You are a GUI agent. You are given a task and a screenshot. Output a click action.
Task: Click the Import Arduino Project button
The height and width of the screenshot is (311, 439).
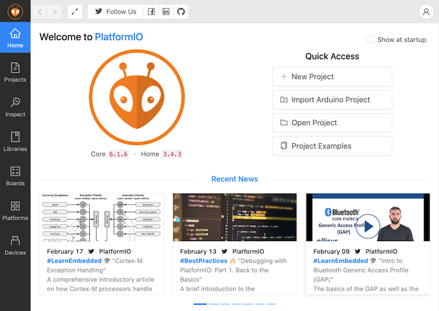click(332, 100)
